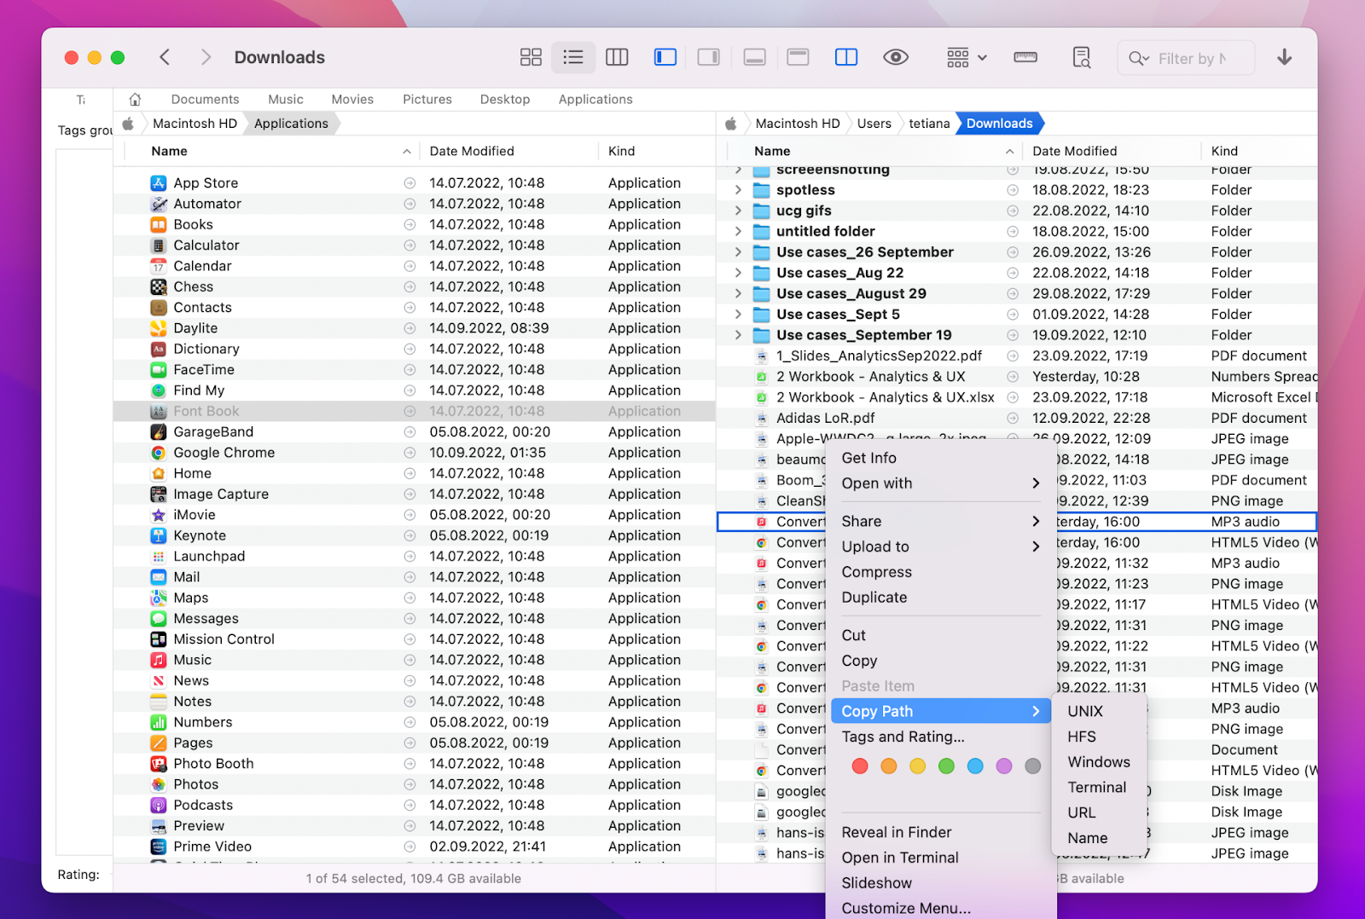Expand the untitled folder
The height and width of the screenshot is (919, 1365).
coord(738,231)
